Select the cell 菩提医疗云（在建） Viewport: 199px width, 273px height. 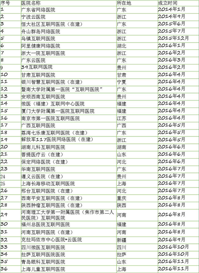(x=69, y=155)
